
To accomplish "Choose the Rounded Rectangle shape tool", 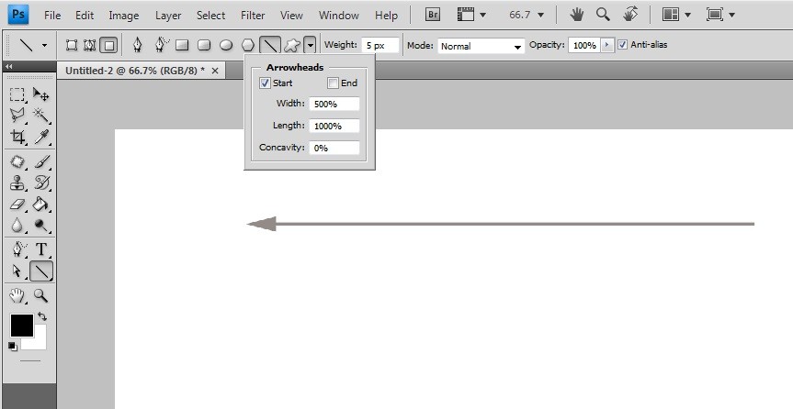I will (x=204, y=46).
